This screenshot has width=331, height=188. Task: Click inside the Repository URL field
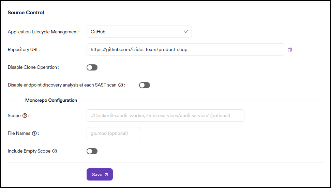pyautogui.click(x=185, y=49)
